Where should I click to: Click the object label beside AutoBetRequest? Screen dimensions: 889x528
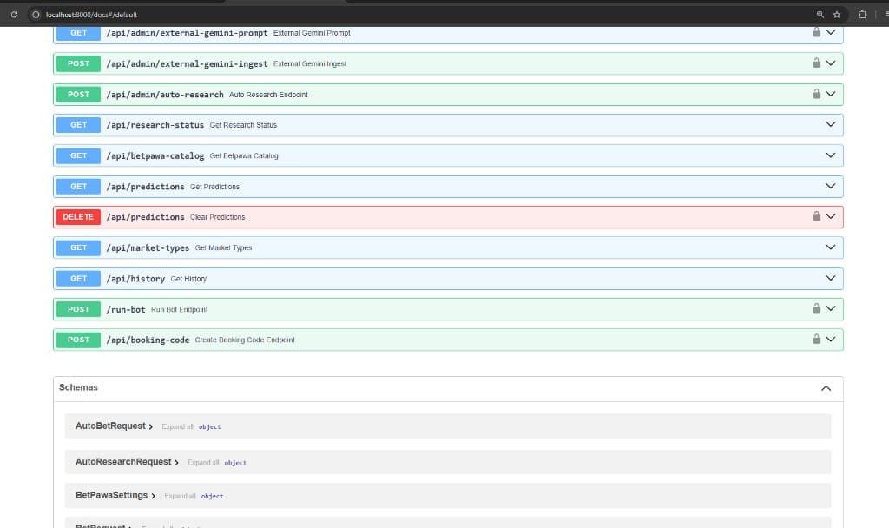pyautogui.click(x=209, y=427)
